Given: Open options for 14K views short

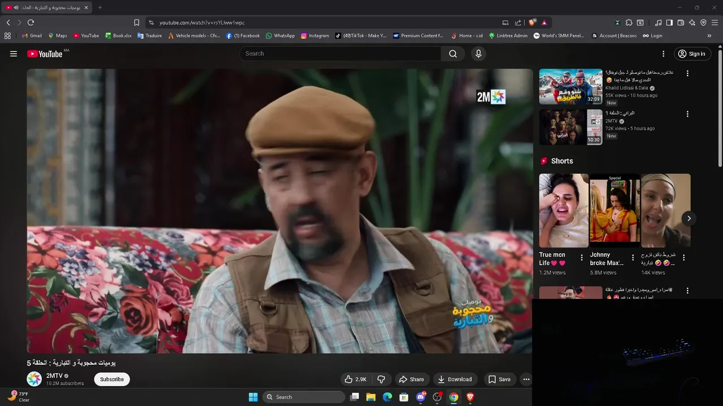Looking at the screenshot, I should pyautogui.click(x=683, y=258).
